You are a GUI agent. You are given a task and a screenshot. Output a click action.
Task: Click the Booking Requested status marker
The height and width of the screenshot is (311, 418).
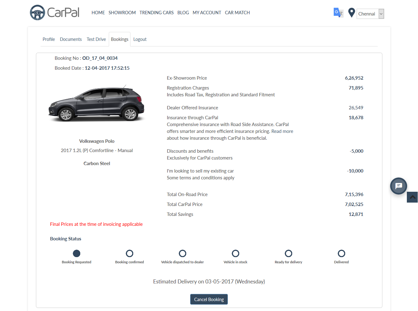(x=77, y=253)
